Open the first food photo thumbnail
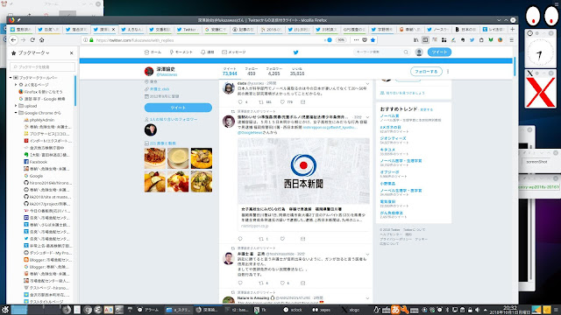 [x=155, y=158]
